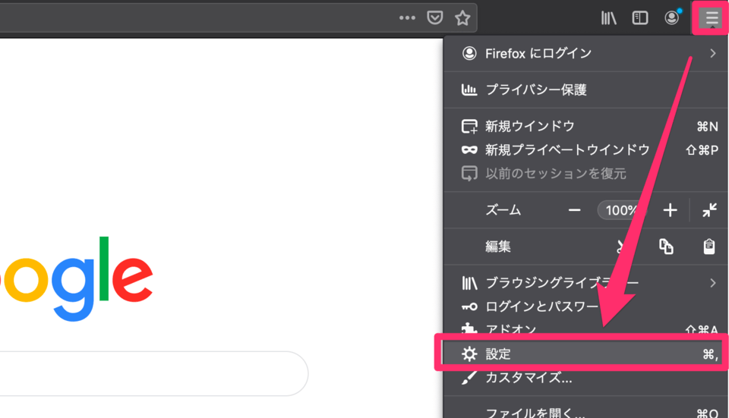The width and height of the screenshot is (729, 418).
Task: Cut using the scissors icon
Action: 622,247
